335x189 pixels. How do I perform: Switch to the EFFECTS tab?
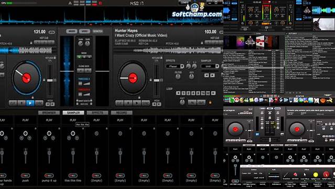pyautogui.click(x=98, y=112)
